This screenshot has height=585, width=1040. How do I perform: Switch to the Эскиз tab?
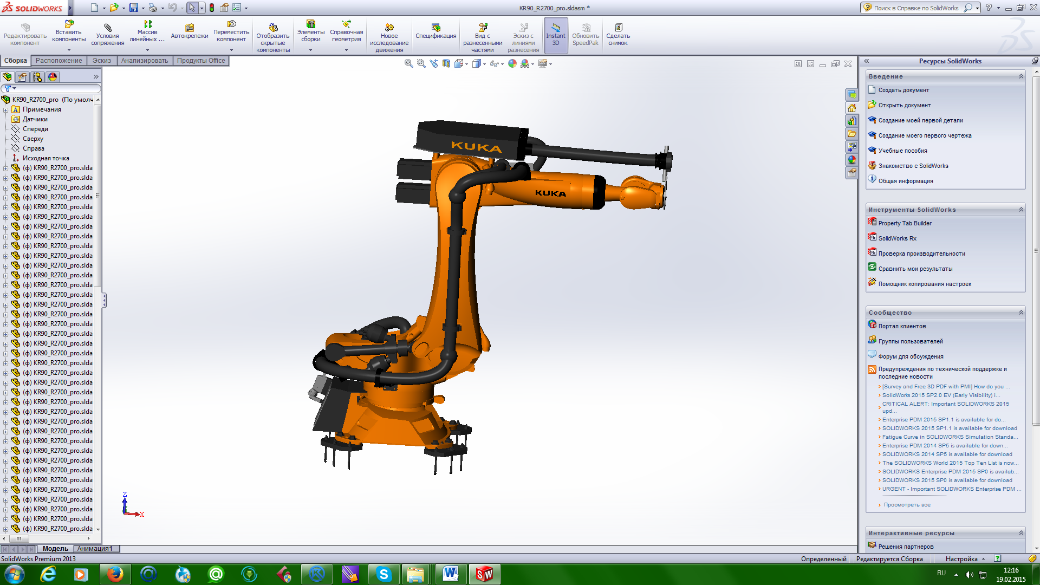pyautogui.click(x=102, y=61)
